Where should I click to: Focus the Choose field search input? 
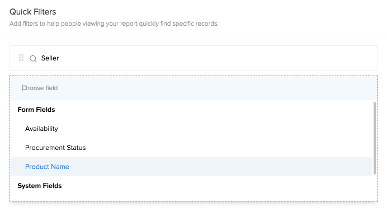tap(193, 88)
